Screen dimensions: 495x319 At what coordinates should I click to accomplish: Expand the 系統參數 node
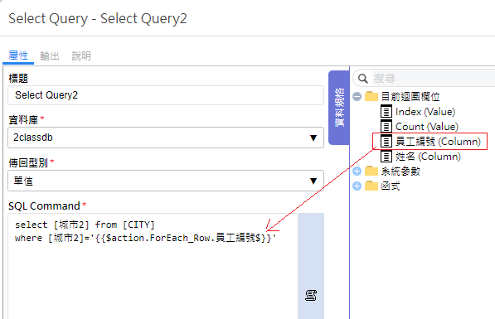[357, 171]
